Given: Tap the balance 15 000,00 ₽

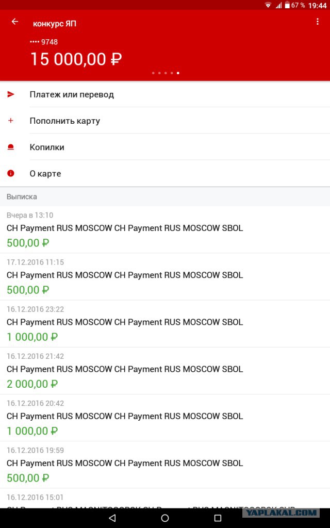Looking at the screenshot, I should [76, 59].
